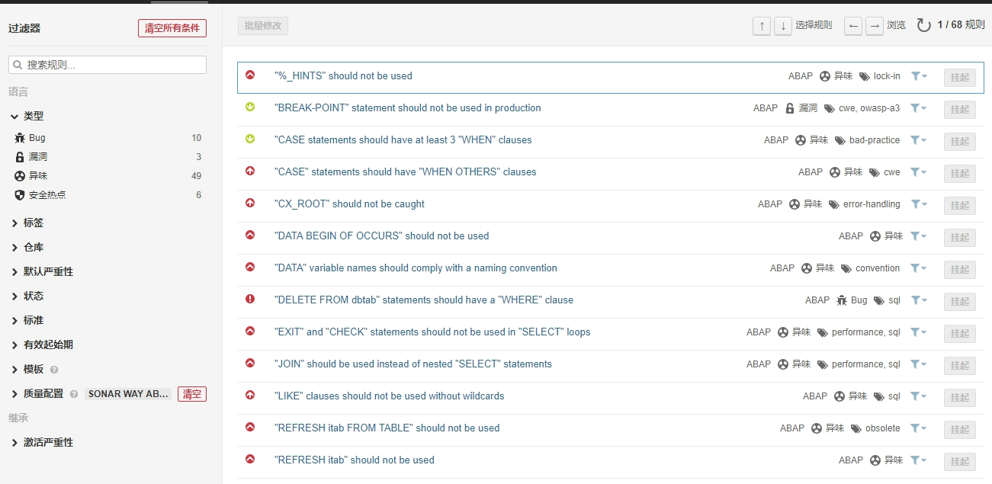Open filter dropdown on WHEN OTHERS row
The width and height of the screenshot is (992, 484).
[x=919, y=172]
